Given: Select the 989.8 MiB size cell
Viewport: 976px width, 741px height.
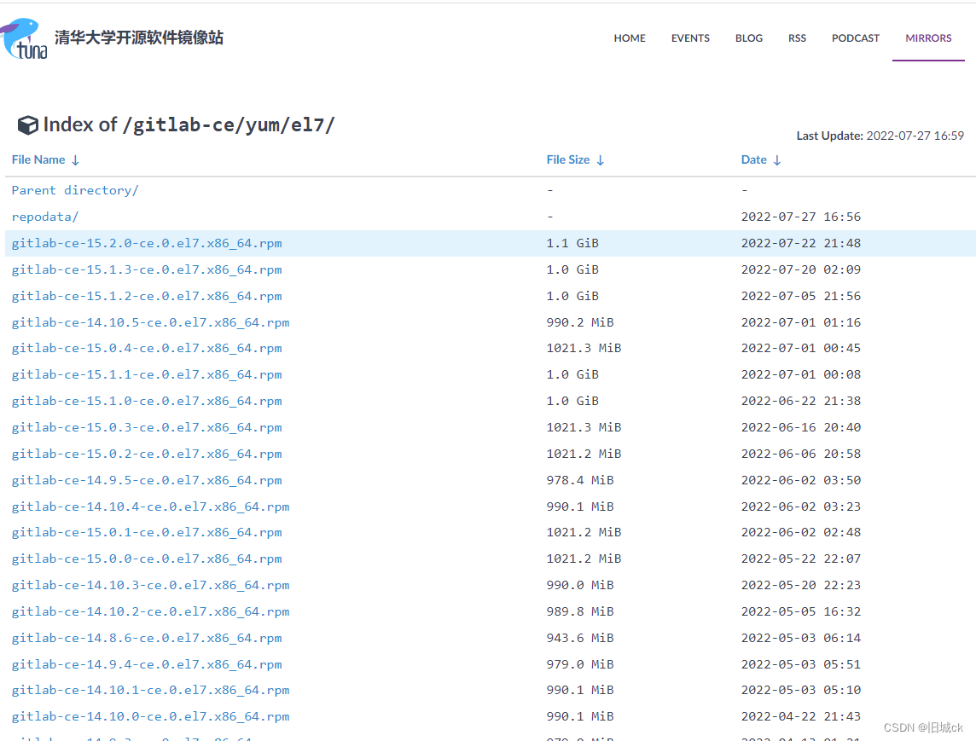Looking at the screenshot, I should pyautogui.click(x=580, y=611).
